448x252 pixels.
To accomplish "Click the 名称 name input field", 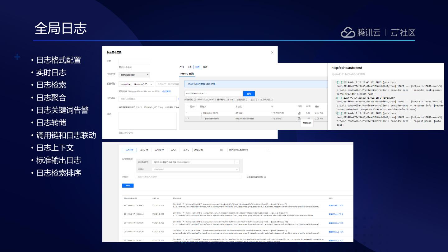I will click(x=134, y=62).
